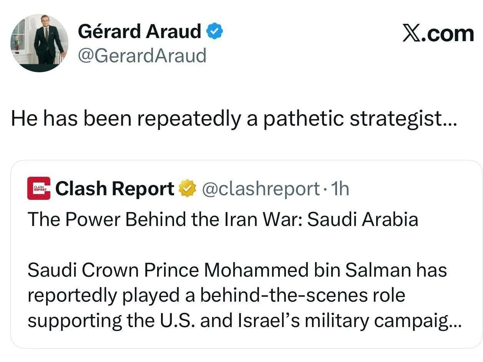
Task: Click the blue verified badge
Action: [215, 31]
